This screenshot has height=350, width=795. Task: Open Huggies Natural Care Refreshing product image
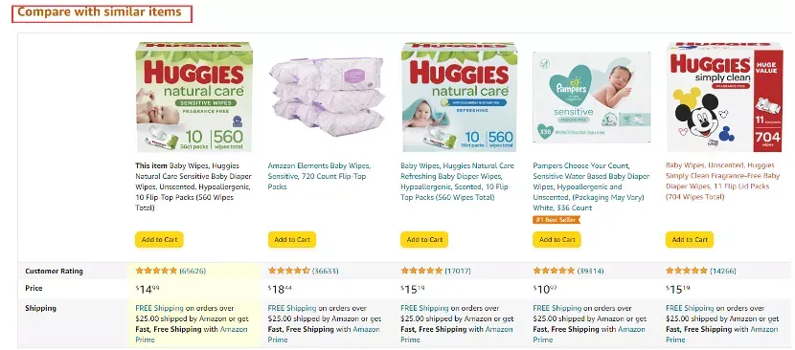pos(460,98)
